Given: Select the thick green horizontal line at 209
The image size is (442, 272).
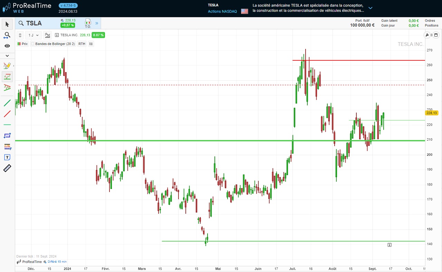Looking at the screenshot, I should point(220,141).
